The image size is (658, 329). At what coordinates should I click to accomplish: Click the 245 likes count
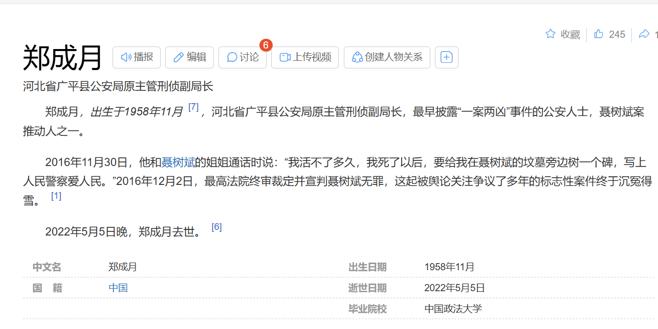pos(617,34)
